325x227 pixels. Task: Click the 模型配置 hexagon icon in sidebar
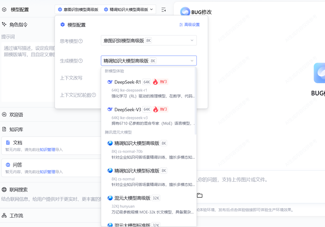[4, 10]
